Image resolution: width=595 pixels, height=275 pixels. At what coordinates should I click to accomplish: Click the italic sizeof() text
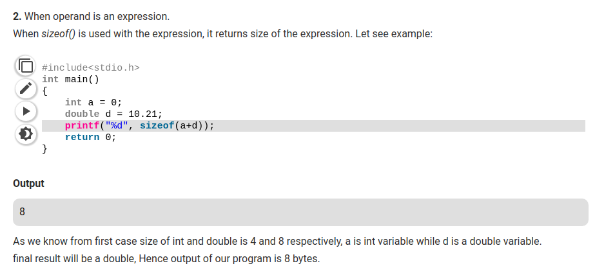tap(59, 33)
